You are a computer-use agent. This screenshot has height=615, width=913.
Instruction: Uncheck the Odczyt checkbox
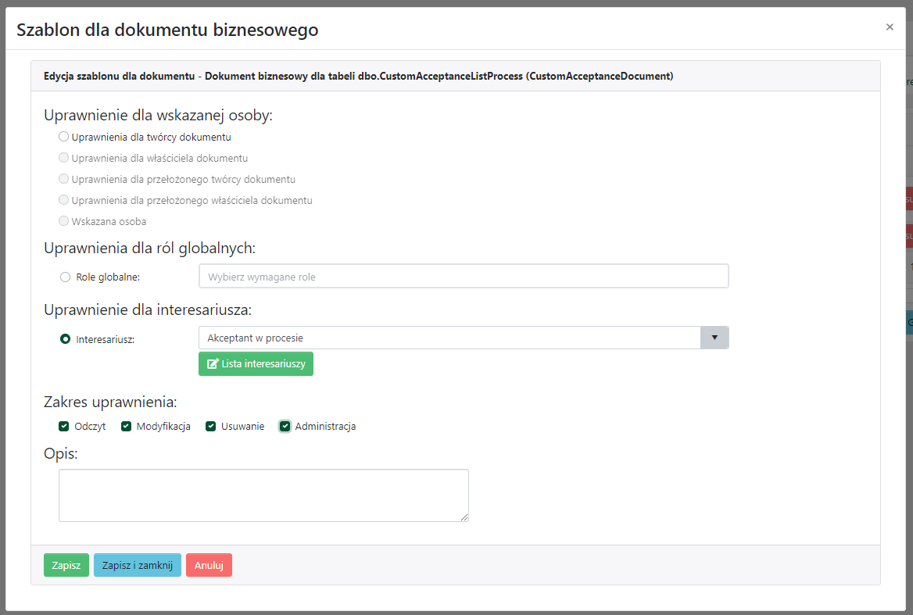pos(64,427)
